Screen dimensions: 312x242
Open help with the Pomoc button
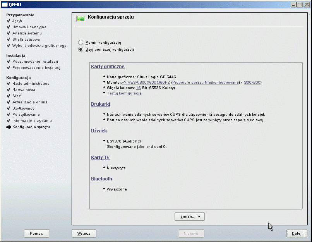36,233
